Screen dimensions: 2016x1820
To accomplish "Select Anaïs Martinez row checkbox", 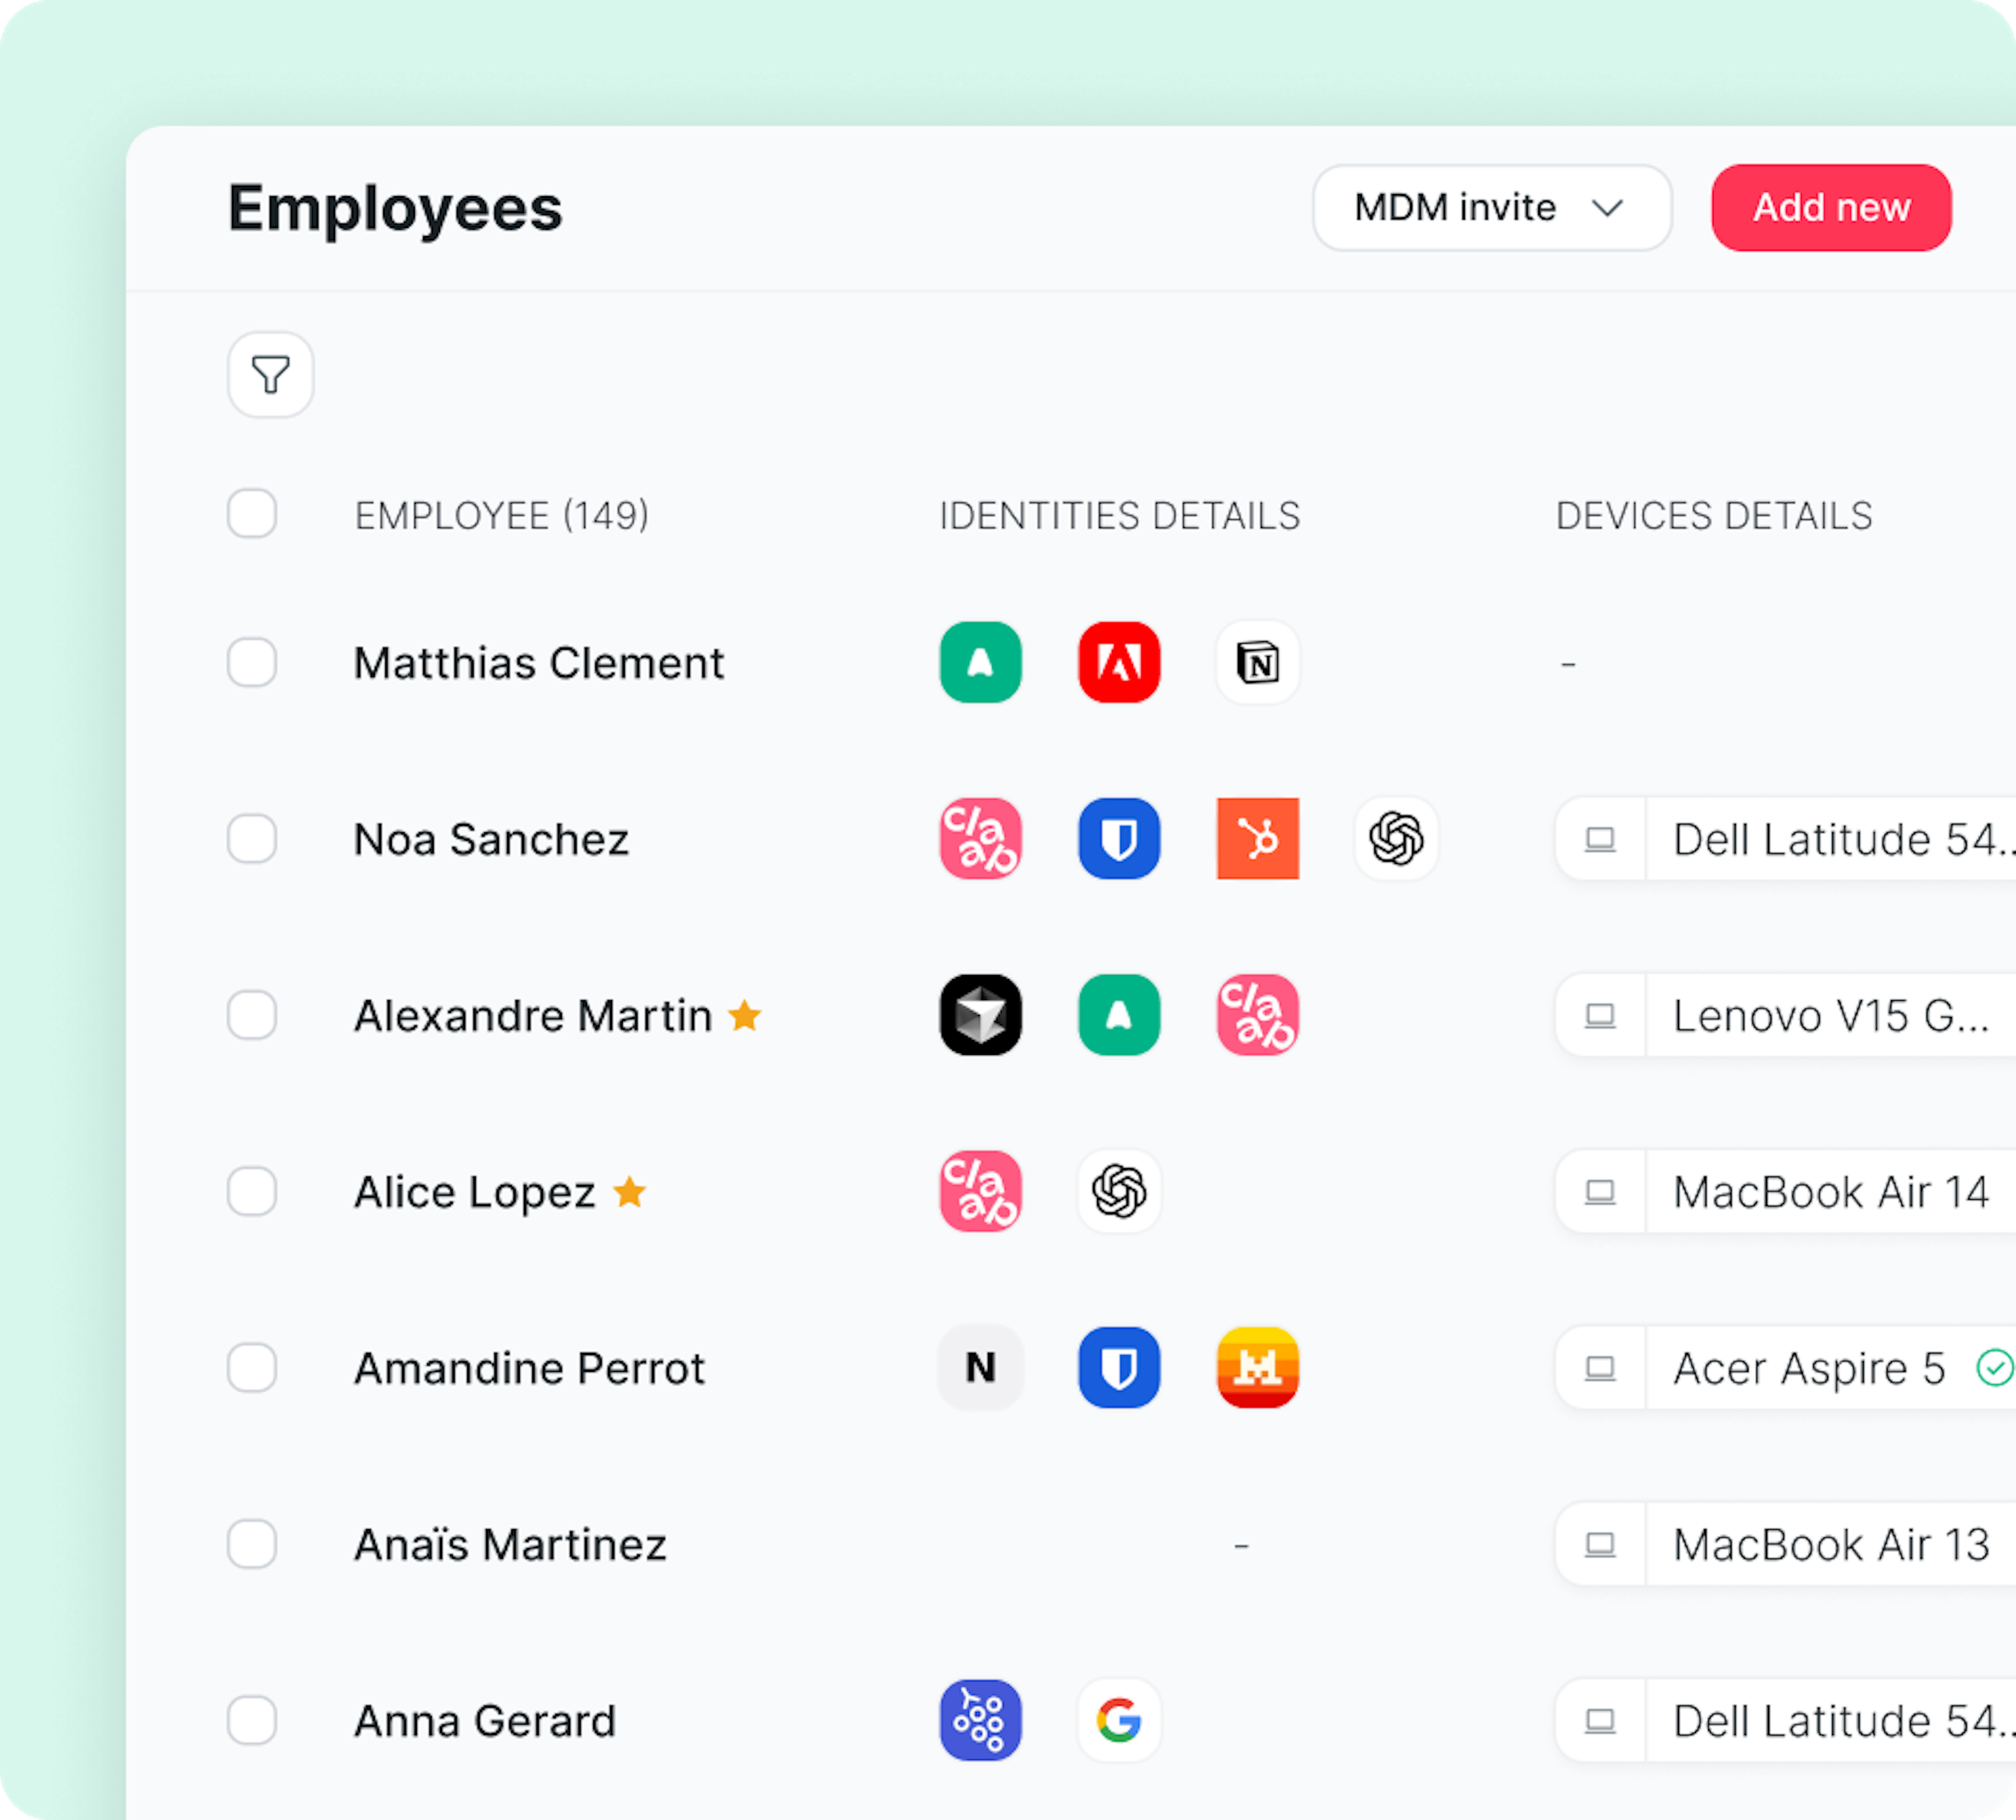I will pyautogui.click(x=252, y=1544).
